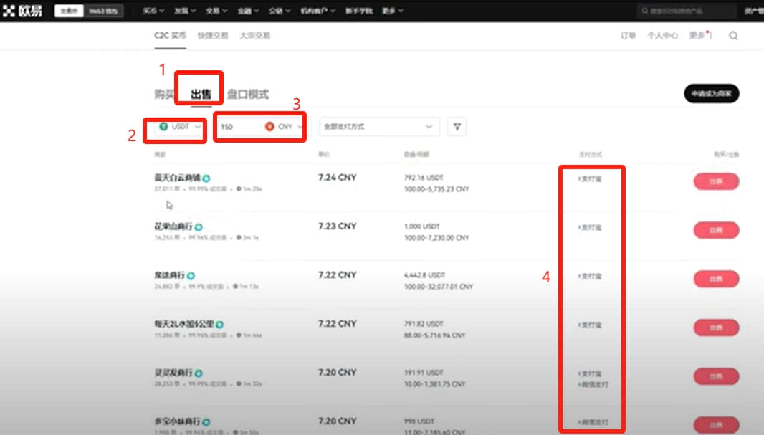
Task: Click verified badge next to 花果山商行
Action: coord(199,227)
